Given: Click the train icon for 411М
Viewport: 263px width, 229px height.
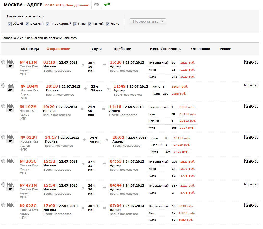Looking at the screenshot, I should point(10,61).
